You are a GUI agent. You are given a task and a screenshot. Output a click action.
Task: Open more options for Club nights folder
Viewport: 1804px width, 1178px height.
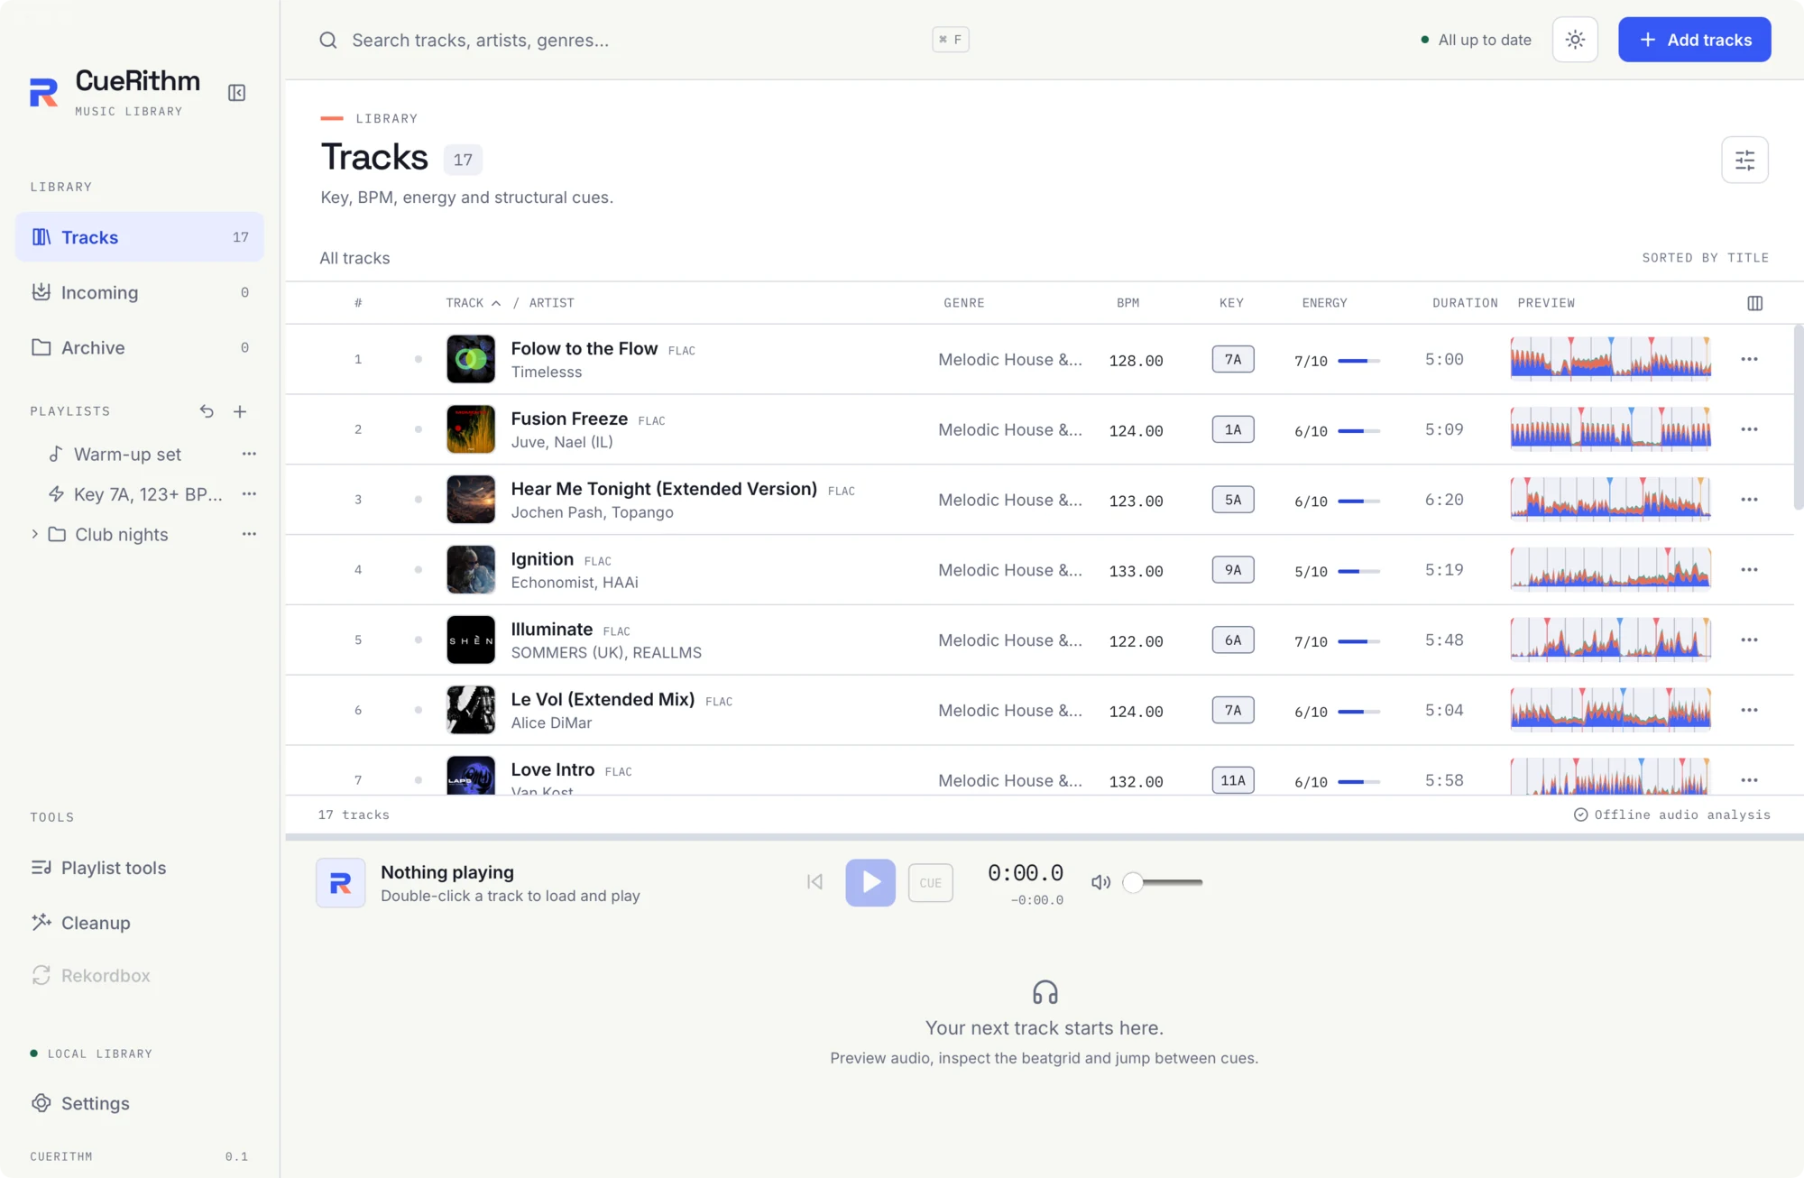pos(249,534)
